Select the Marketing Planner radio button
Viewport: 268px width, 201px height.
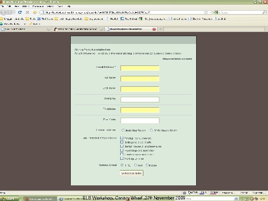pos(123,130)
